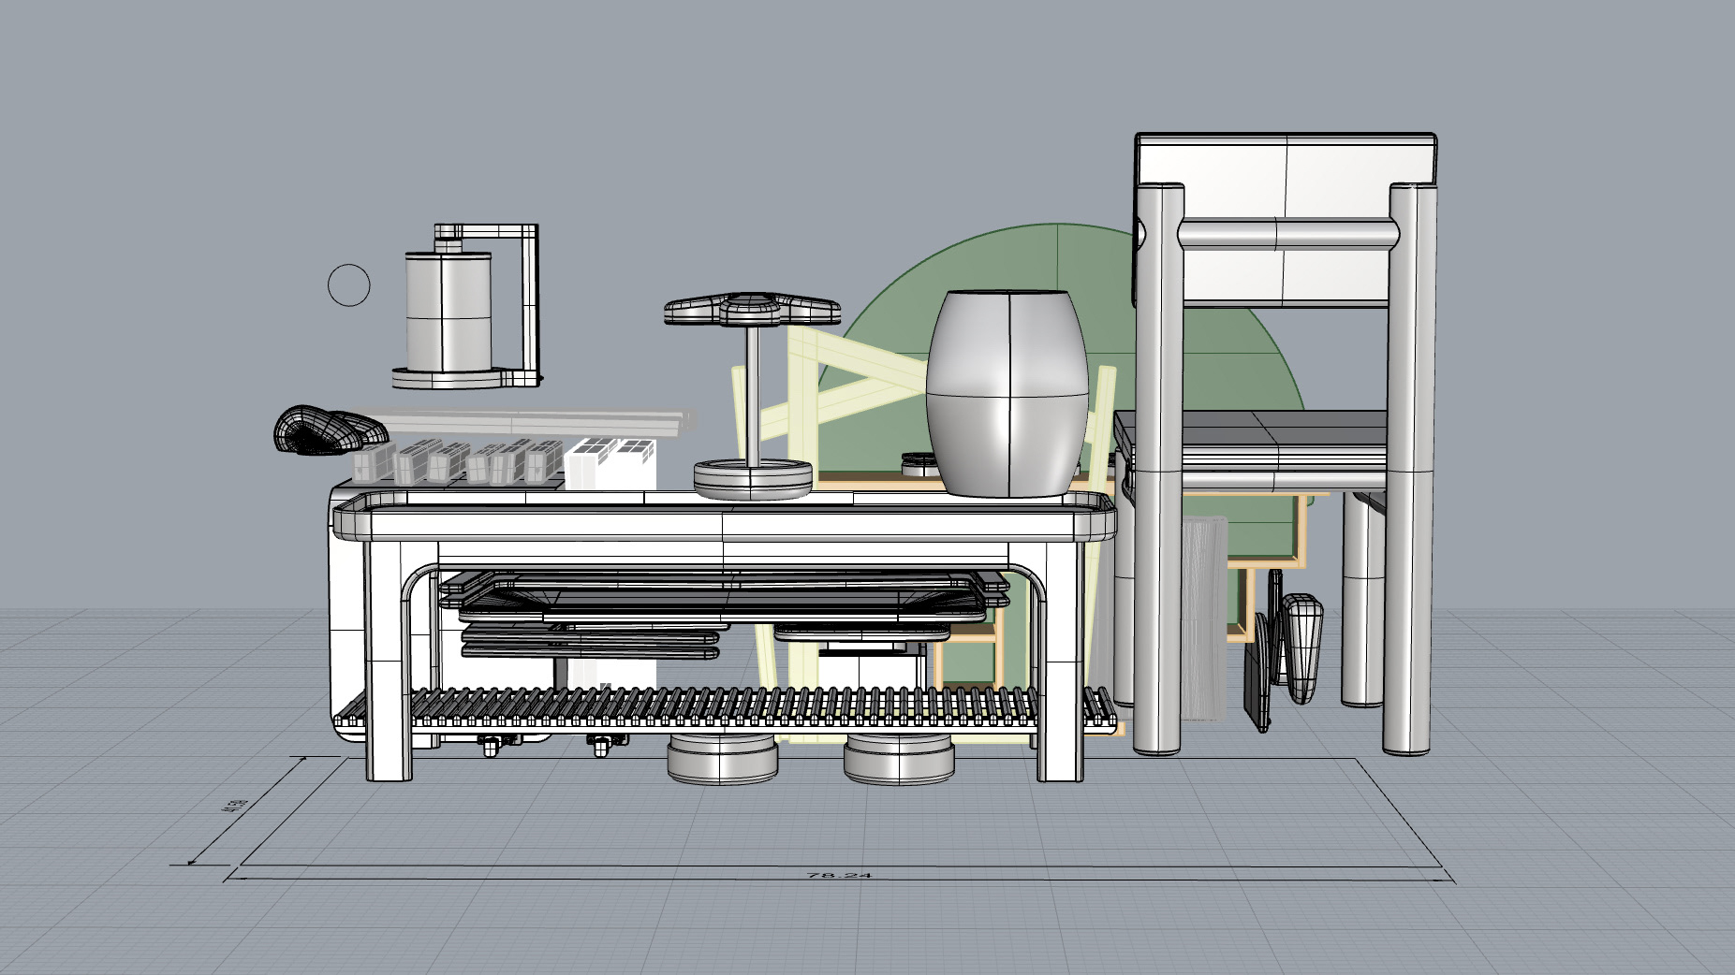1735x975 pixels.
Task: Pick the dark mesh object left of the table
Action: tap(329, 429)
